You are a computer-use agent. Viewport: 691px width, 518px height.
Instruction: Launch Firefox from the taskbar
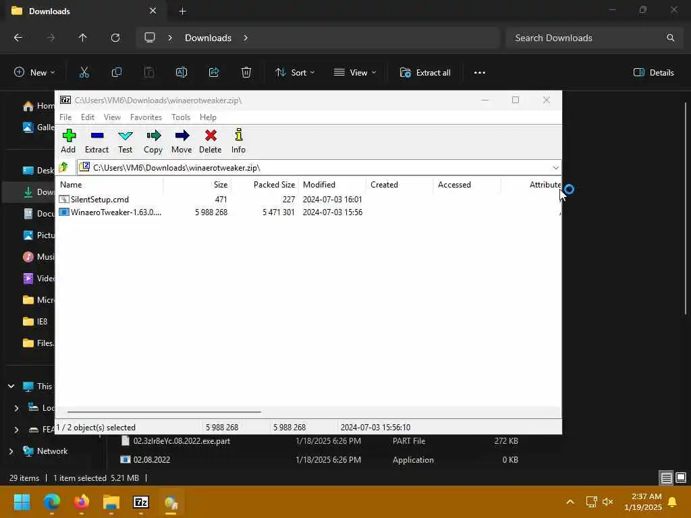(x=82, y=502)
